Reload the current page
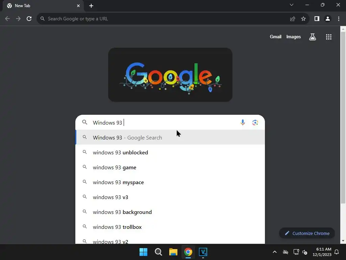This screenshot has height=260, width=346. [29, 19]
